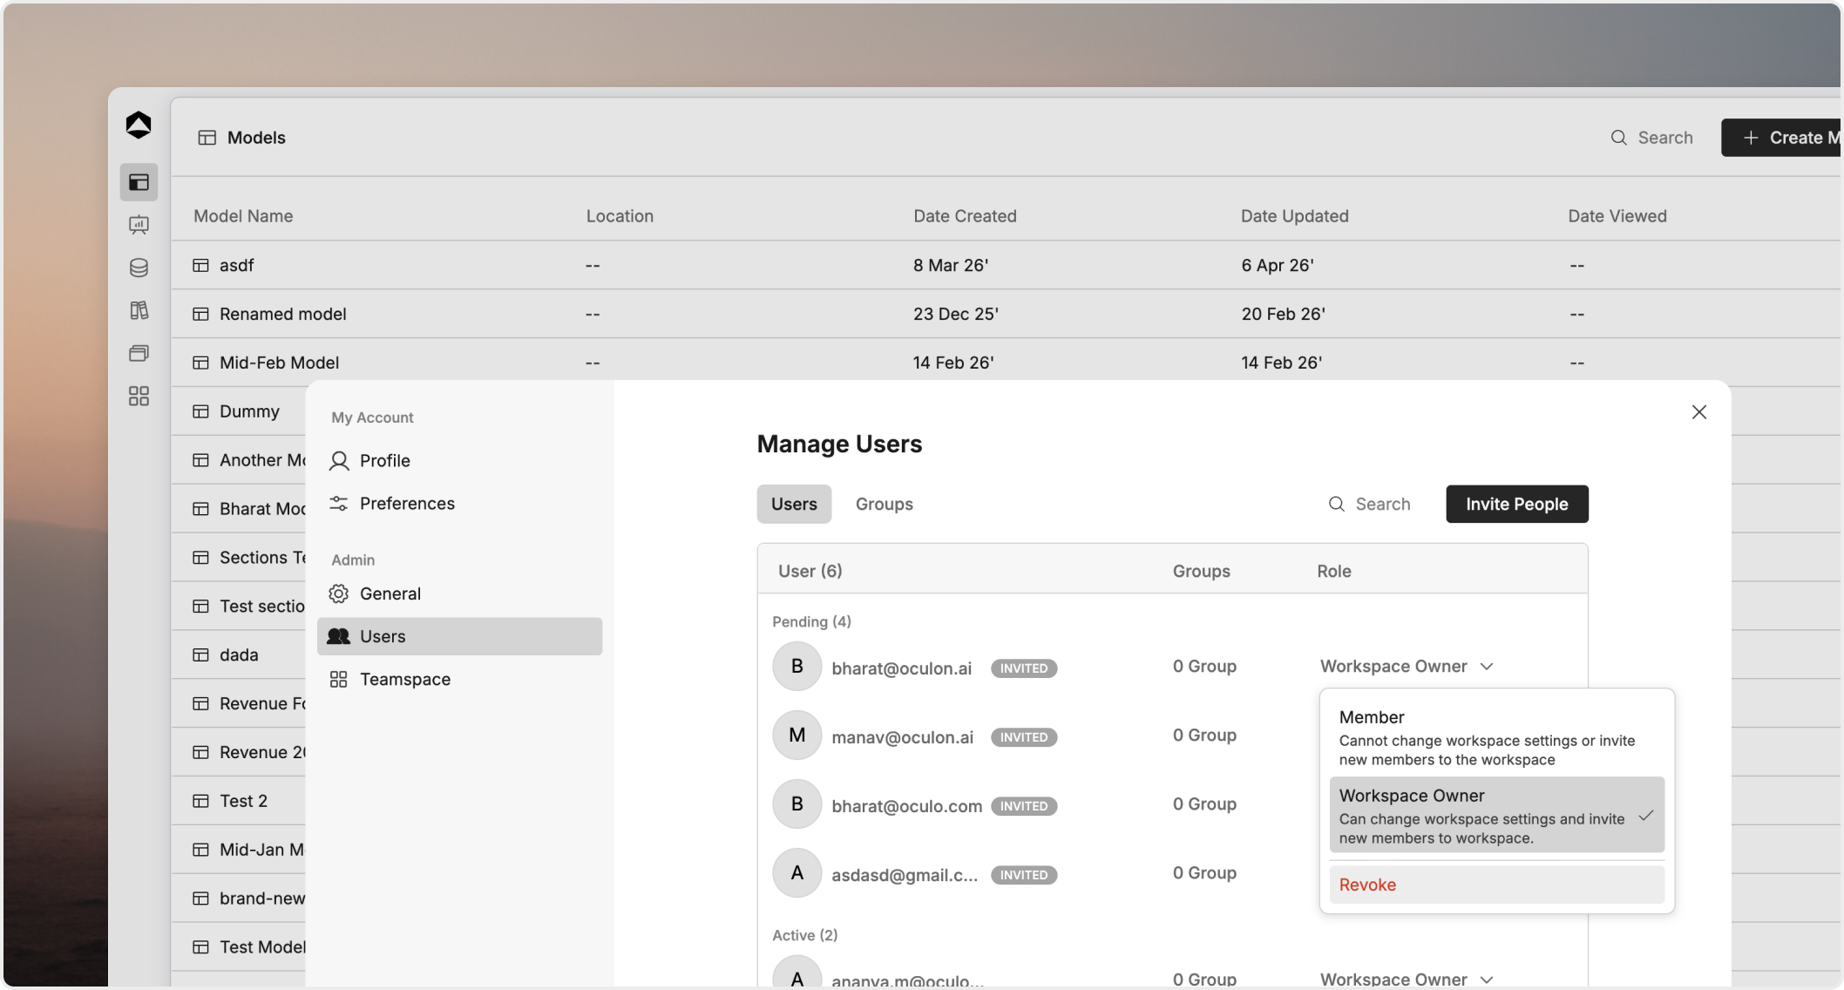
Task: Revoke the invitation from the menu
Action: click(1496, 885)
